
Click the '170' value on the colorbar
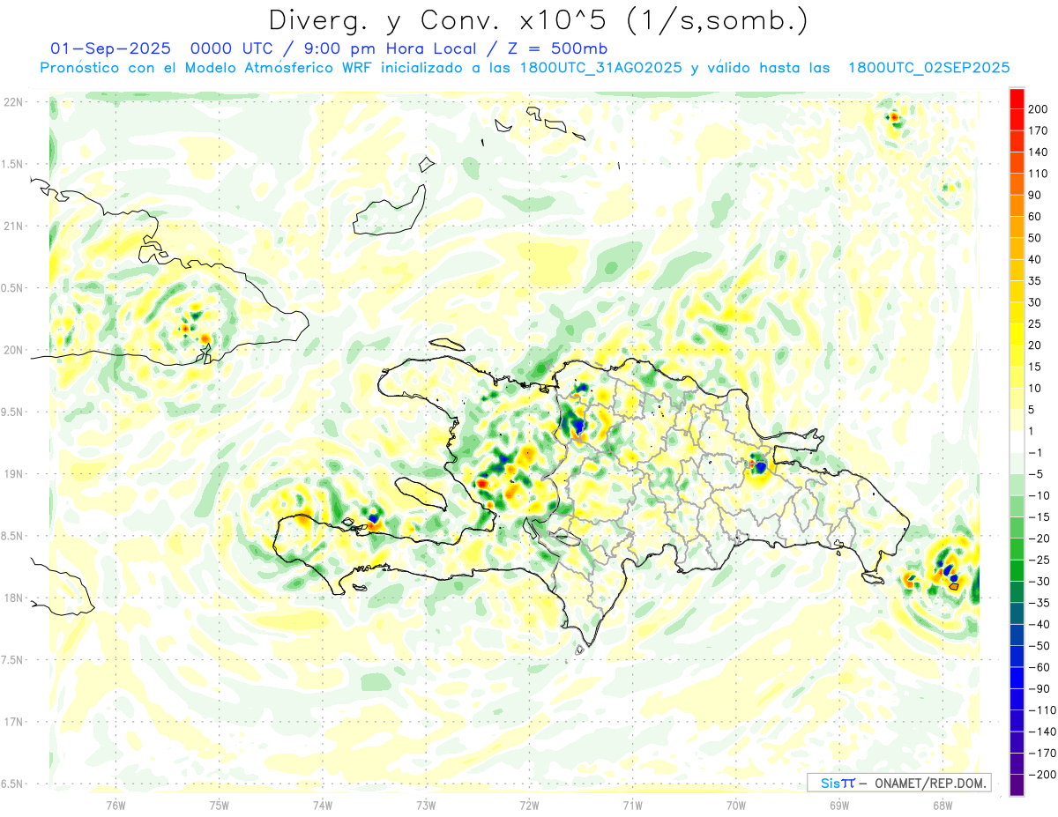click(1038, 130)
